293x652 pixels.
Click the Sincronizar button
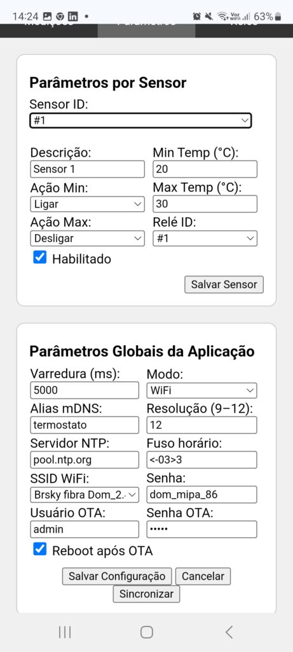point(146,594)
